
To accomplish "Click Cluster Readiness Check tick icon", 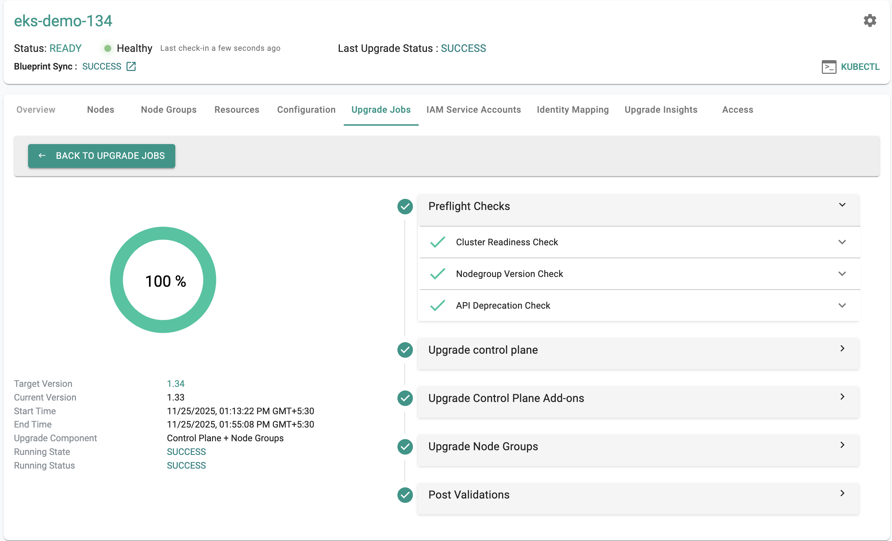I will (x=437, y=242).
